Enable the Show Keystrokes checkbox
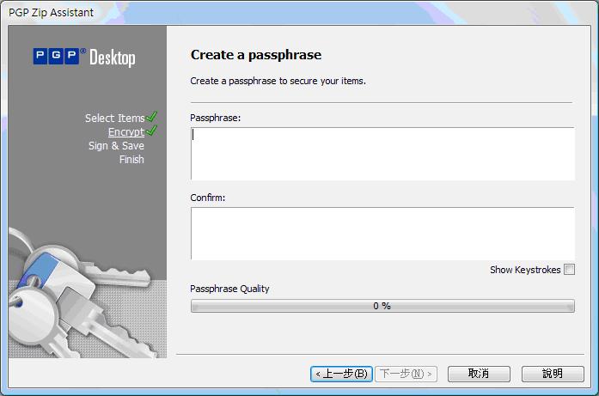Viewport: 599px width, 396px height. pos(569,270)
